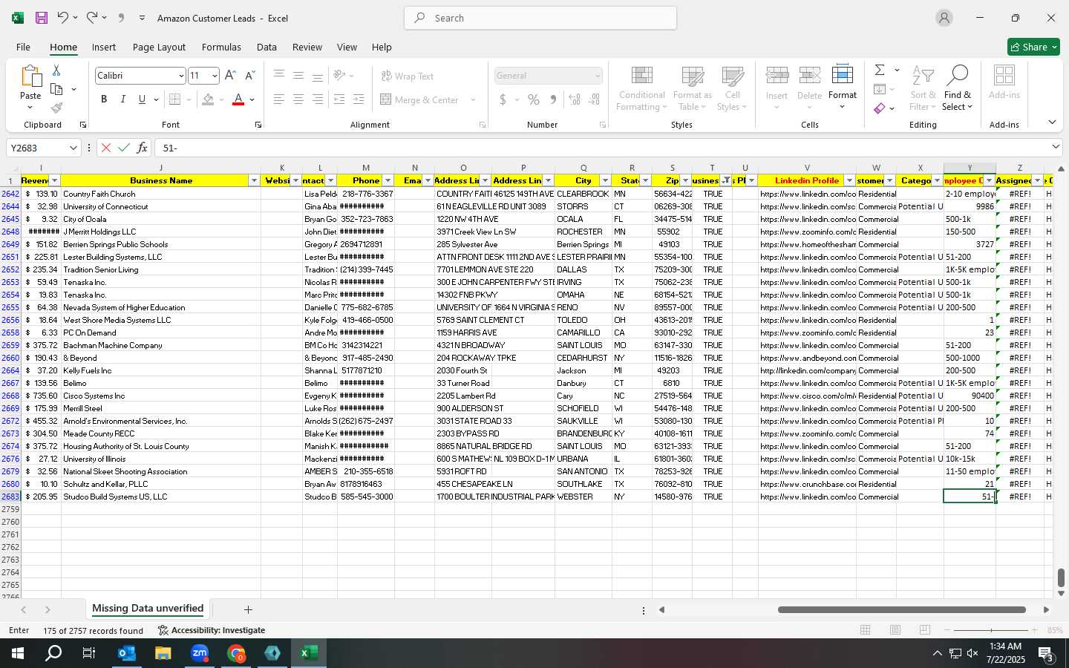Click the Insert cells icon
Screen dimensions: 1069x668
point(777,76)
